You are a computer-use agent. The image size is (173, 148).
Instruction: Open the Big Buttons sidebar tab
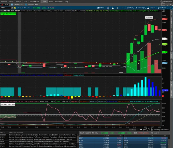tap(171, 47)
